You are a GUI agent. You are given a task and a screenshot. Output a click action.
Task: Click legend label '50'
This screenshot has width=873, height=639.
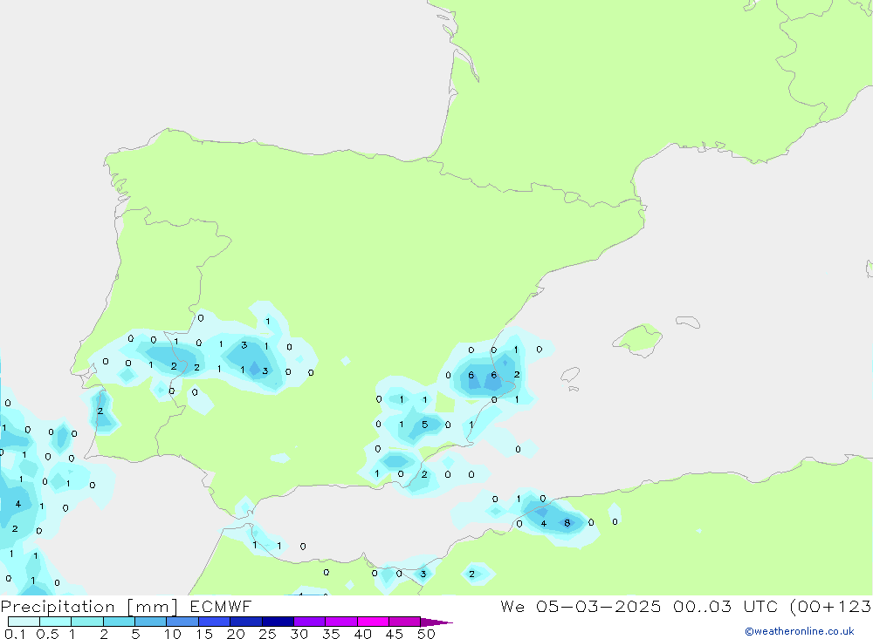pos(427,634)
